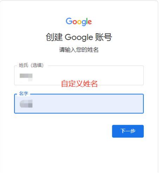The width and height of the screenshot is (160, 173).
Task: Click the 创建 Google 账号 heading
Action: (79, 37)
